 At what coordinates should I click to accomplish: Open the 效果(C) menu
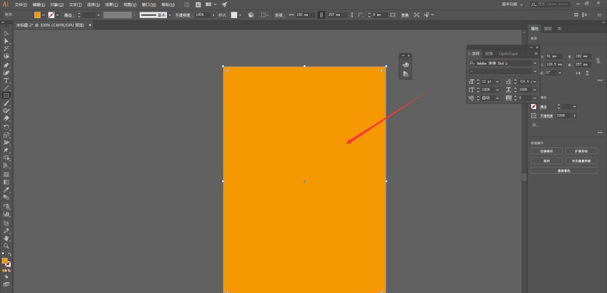coord(112,4)
